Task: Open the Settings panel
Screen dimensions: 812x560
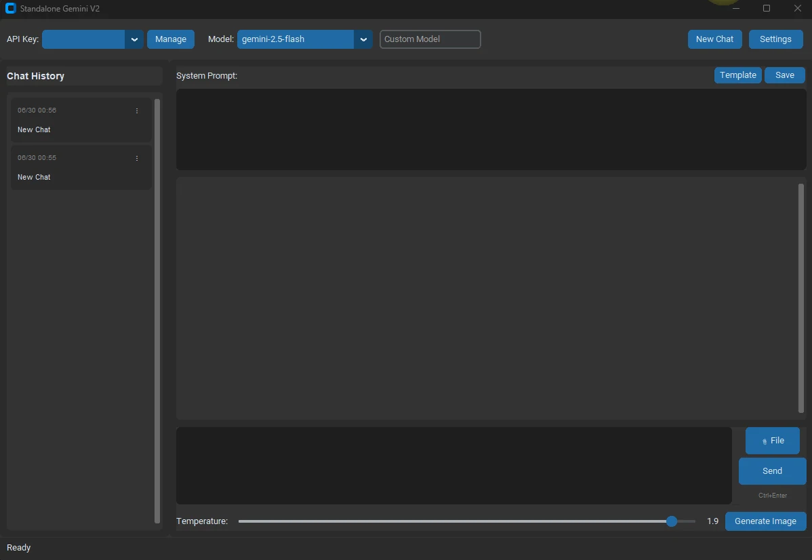Action: (x=775, y=39)
